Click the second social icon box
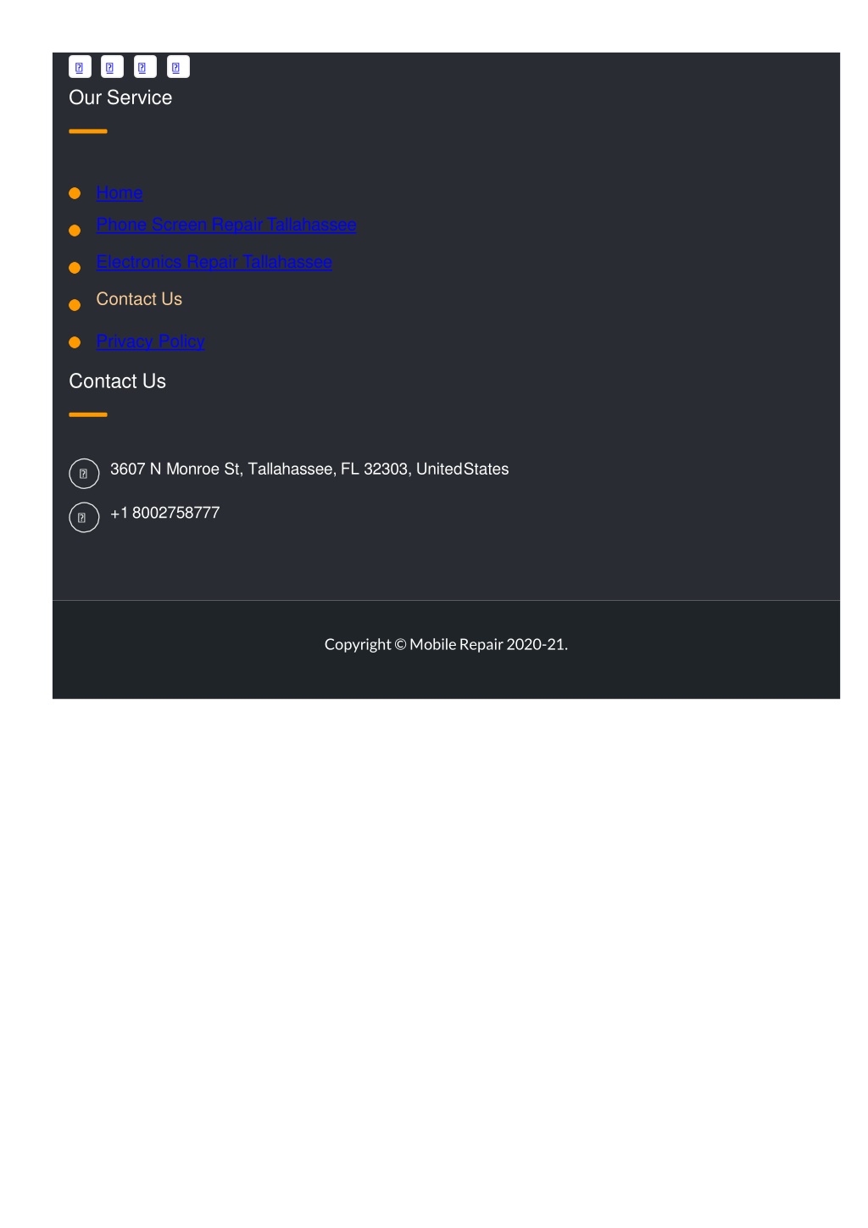 [x=113, y=67]
